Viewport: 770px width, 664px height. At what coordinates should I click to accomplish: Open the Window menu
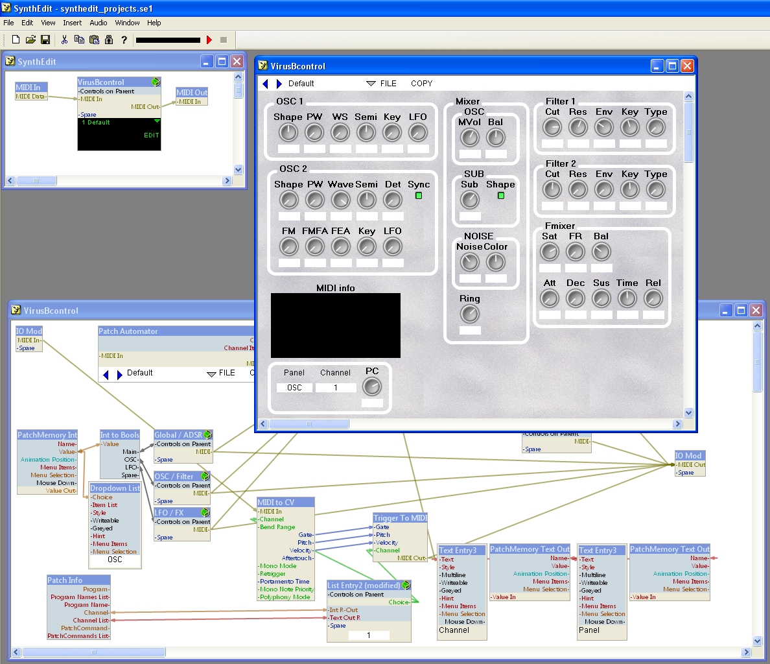point(127,23)
